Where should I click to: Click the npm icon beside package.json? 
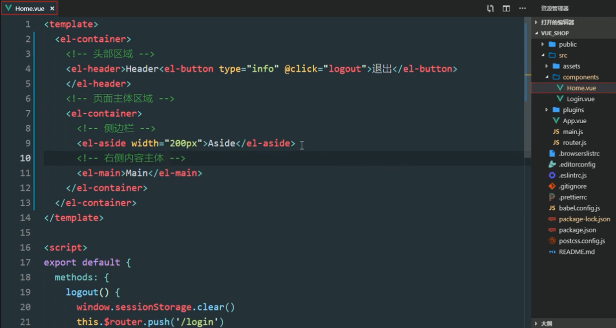coord(552,230)
